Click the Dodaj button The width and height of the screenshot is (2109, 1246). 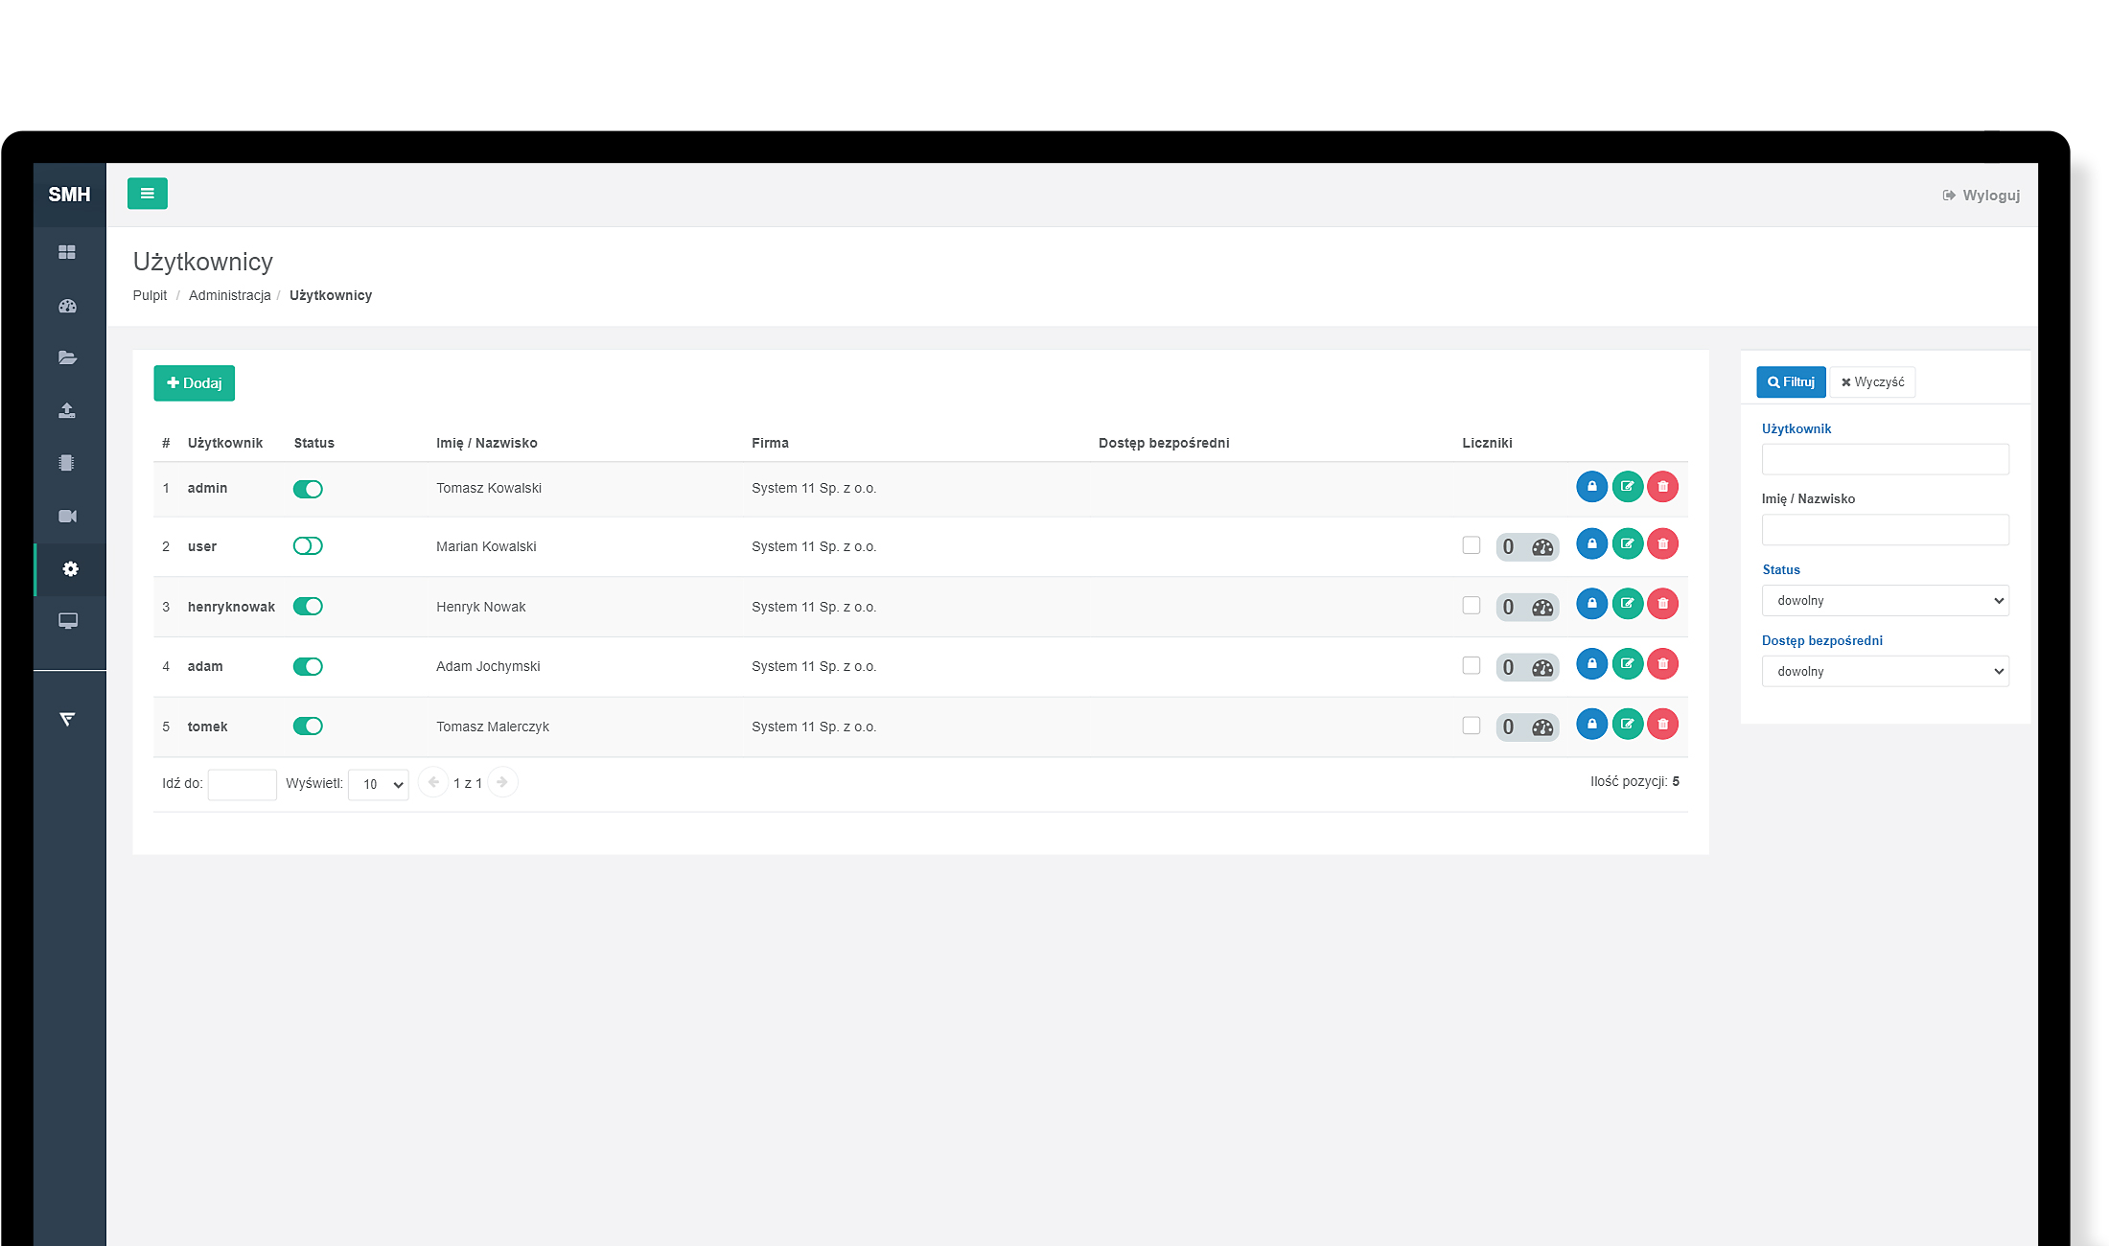(194, 383)
